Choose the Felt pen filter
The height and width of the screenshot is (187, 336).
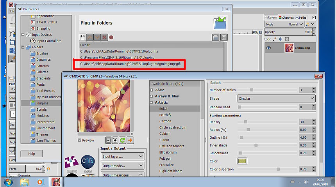(165, 159)
